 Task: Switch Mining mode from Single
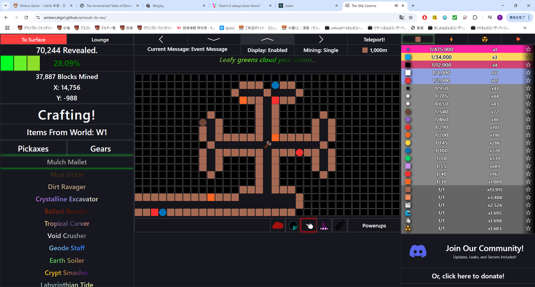pos(321,50)
